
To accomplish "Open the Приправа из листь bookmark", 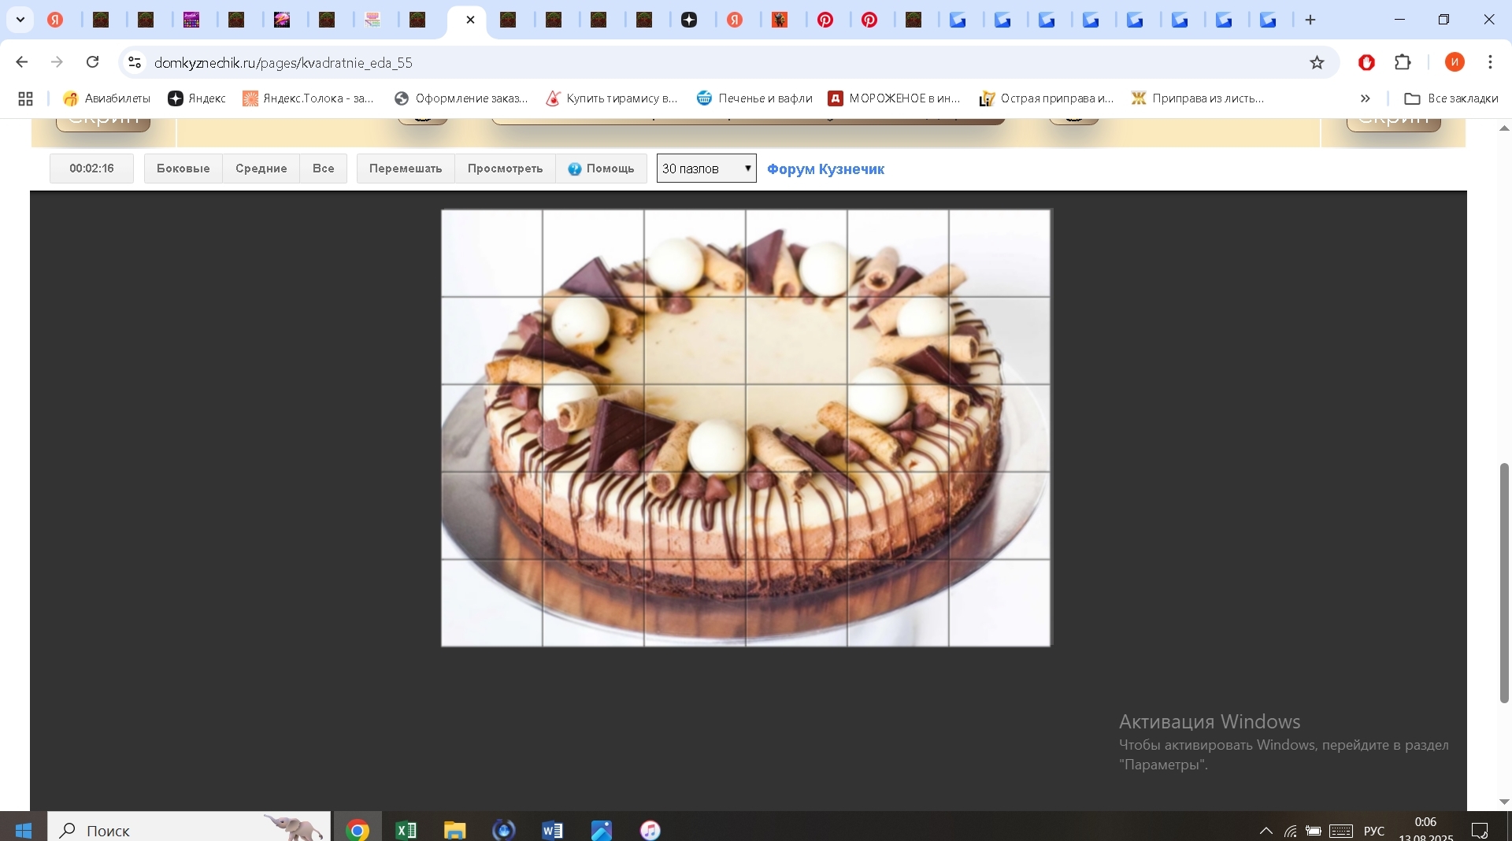I will [x=1198, y=98].
